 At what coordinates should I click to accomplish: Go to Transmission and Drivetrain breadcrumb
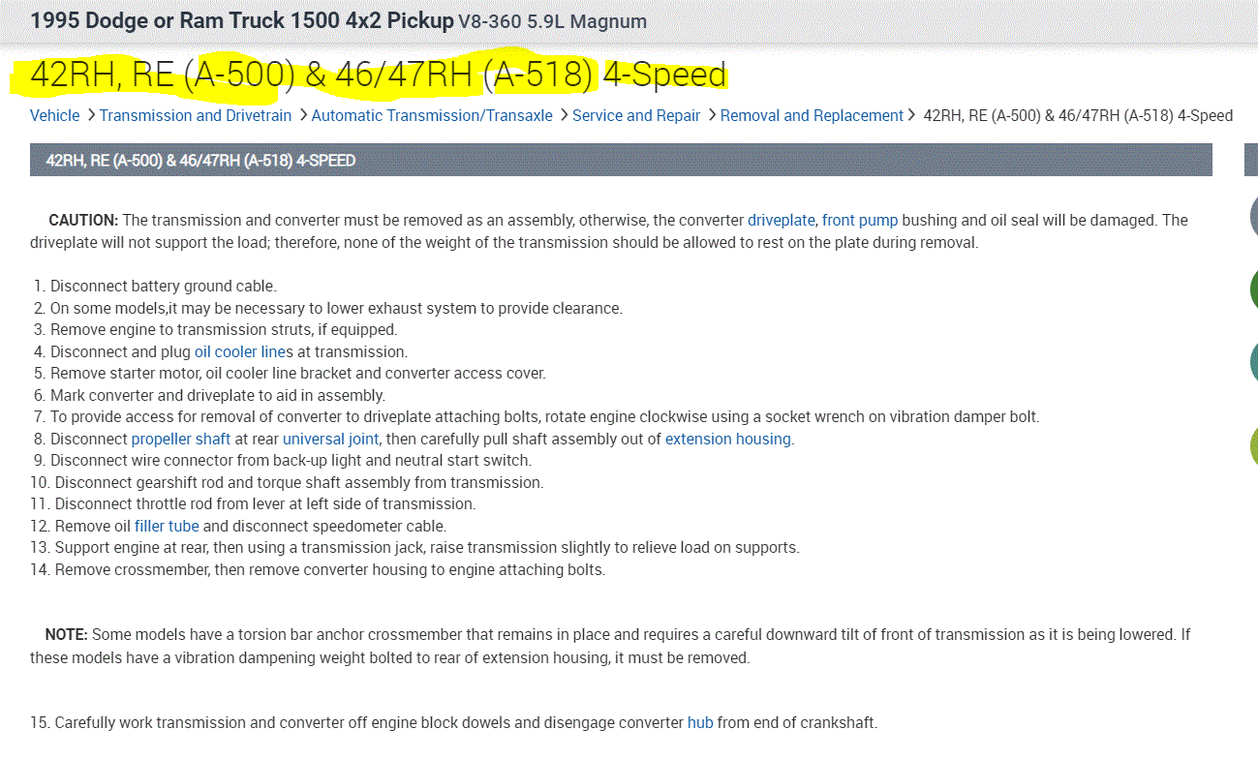tap(196, 115)
